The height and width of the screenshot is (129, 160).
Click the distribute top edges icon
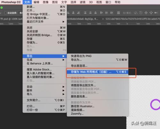click(85, 13)
